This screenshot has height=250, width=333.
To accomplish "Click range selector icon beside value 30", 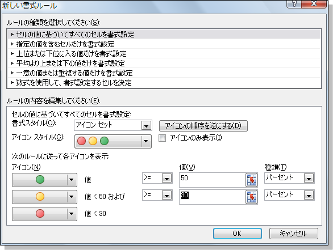I will point(251,197).
